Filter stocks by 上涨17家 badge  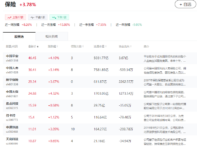15,17
